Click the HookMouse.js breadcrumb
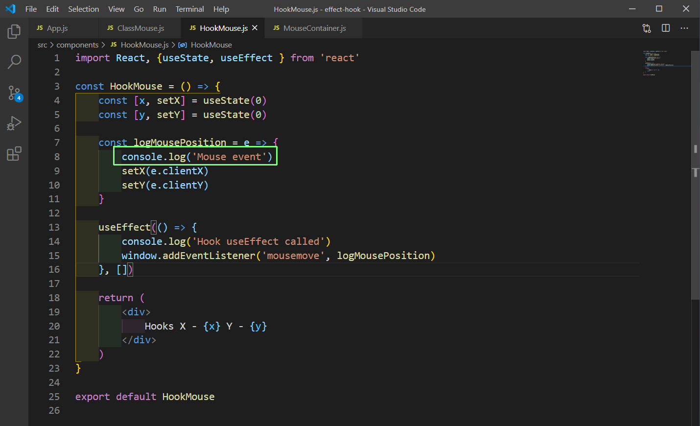This screenshot has height=426, width=700. coord(144,45)
